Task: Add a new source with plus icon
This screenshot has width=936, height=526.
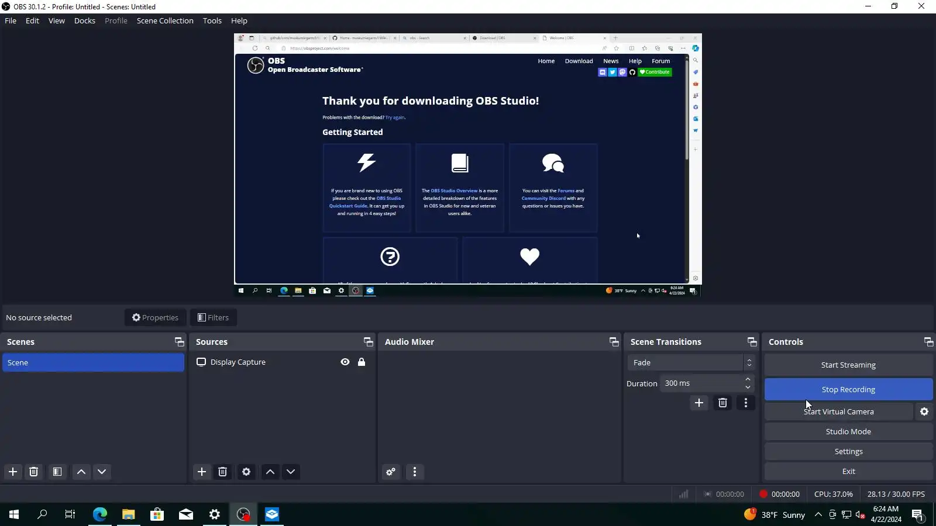Action: (202, 472)
